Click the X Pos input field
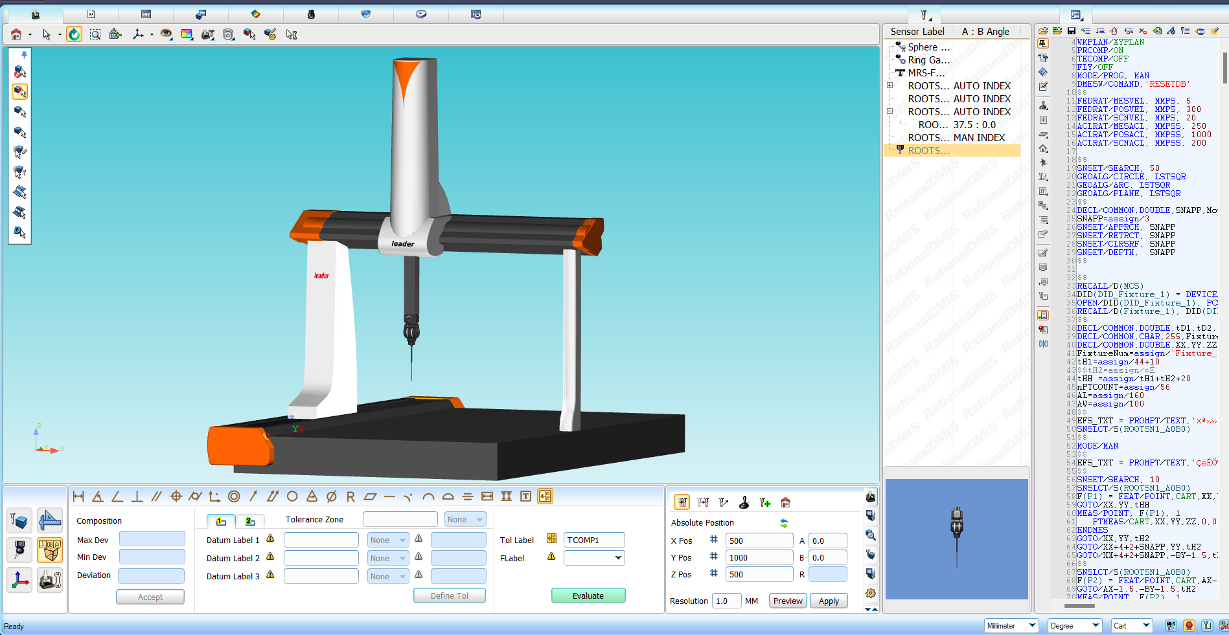The height and width of the screenshot is (635, 1229). (x=759, y=540)
